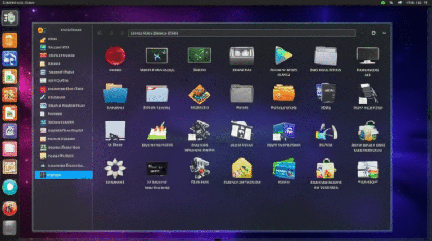Select the blue highlighted sidebar row
Viewport: 432px width, 241px height.
coord(64,175)
